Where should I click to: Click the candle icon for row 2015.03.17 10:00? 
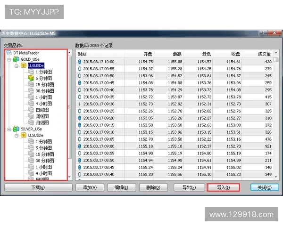[x=80, y=62]
